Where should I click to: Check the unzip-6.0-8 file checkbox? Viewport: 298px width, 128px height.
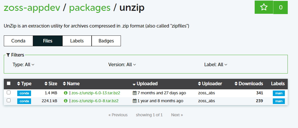[8, 100]
